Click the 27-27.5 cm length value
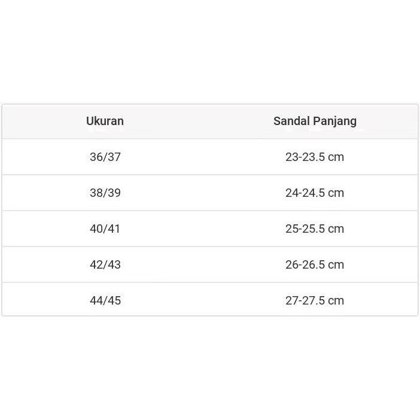The width and height of the screenshot is (420, 420). (x=315, y=300)
